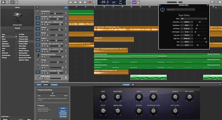Increase the Wet value stepper in Tape Delay
This screenshot has width=222, height=120.
click(x=192, y=45)
